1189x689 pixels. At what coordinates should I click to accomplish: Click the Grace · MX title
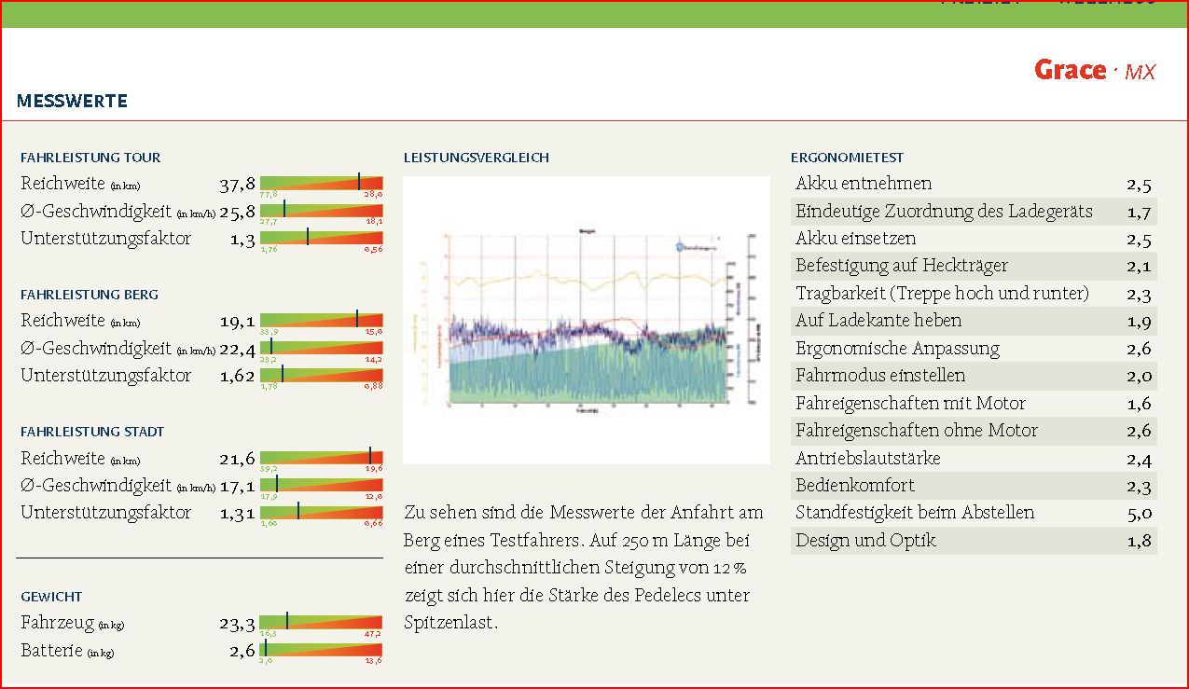tap(1095, 70)
